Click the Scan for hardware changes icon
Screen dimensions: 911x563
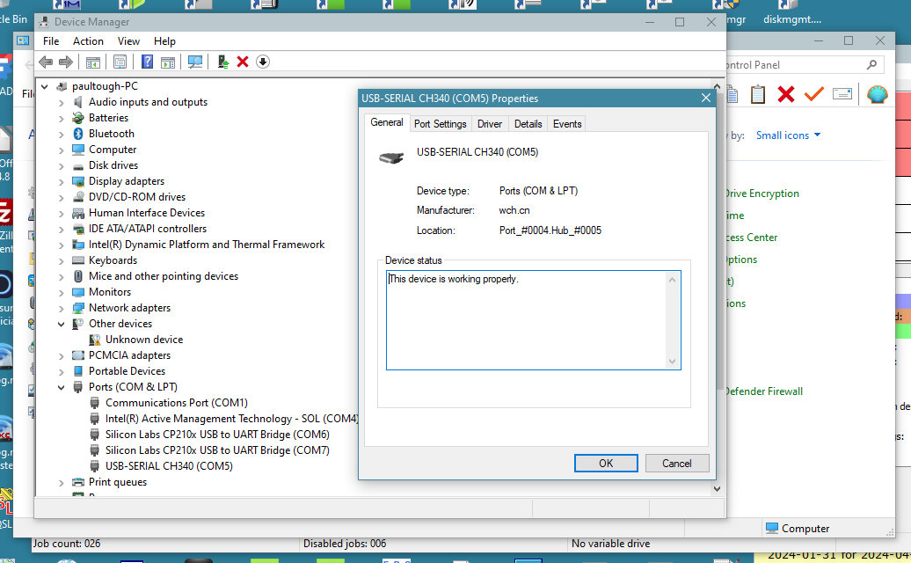click(195, 62)
